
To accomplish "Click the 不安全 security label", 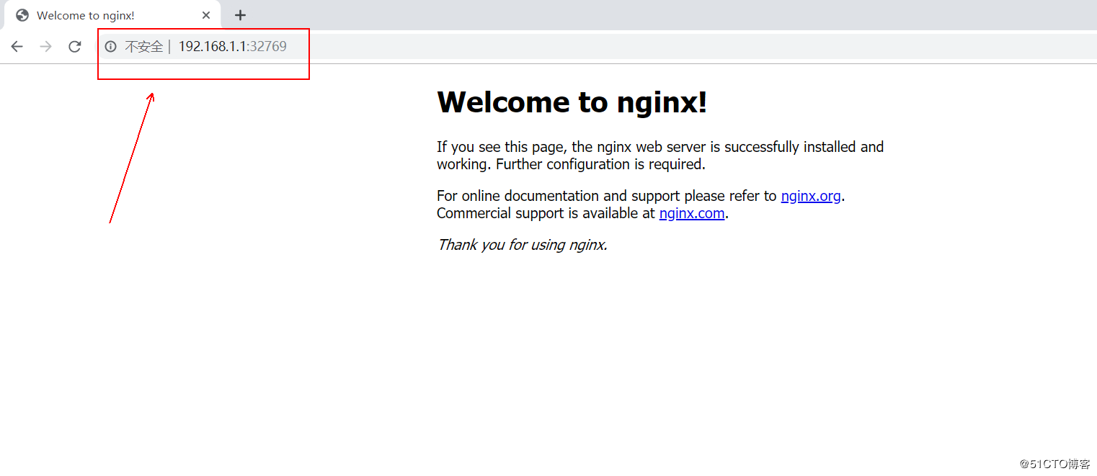I will (144, 47).
